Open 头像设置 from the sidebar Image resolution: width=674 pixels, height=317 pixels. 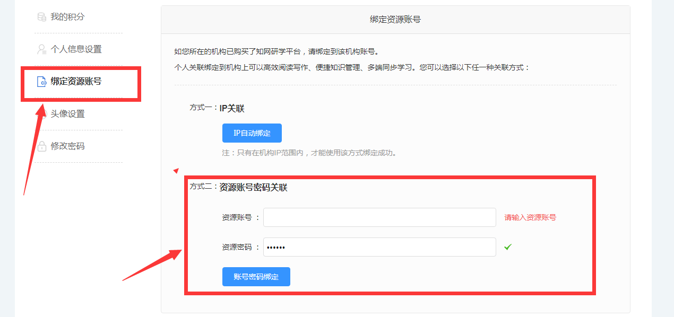click(67, 114)
